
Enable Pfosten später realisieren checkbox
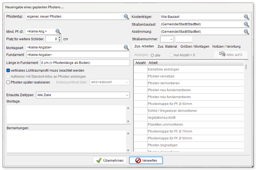coord(8,82)
